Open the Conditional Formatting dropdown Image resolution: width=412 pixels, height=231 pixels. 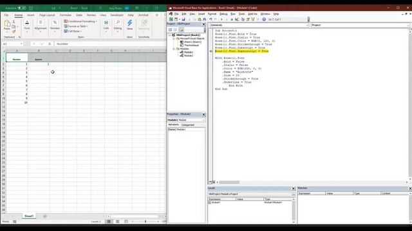[x=80, y=21]
